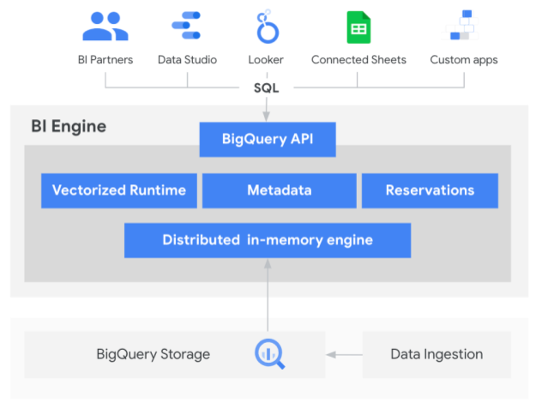536x409 pixels.
Task: Click the BigQuery magnifier logo icon
Action: coord(269,353)
